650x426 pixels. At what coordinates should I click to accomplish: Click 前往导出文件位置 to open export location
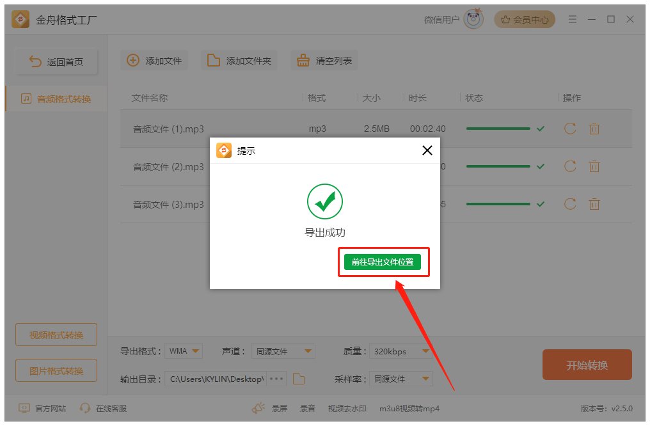[383, 262]
